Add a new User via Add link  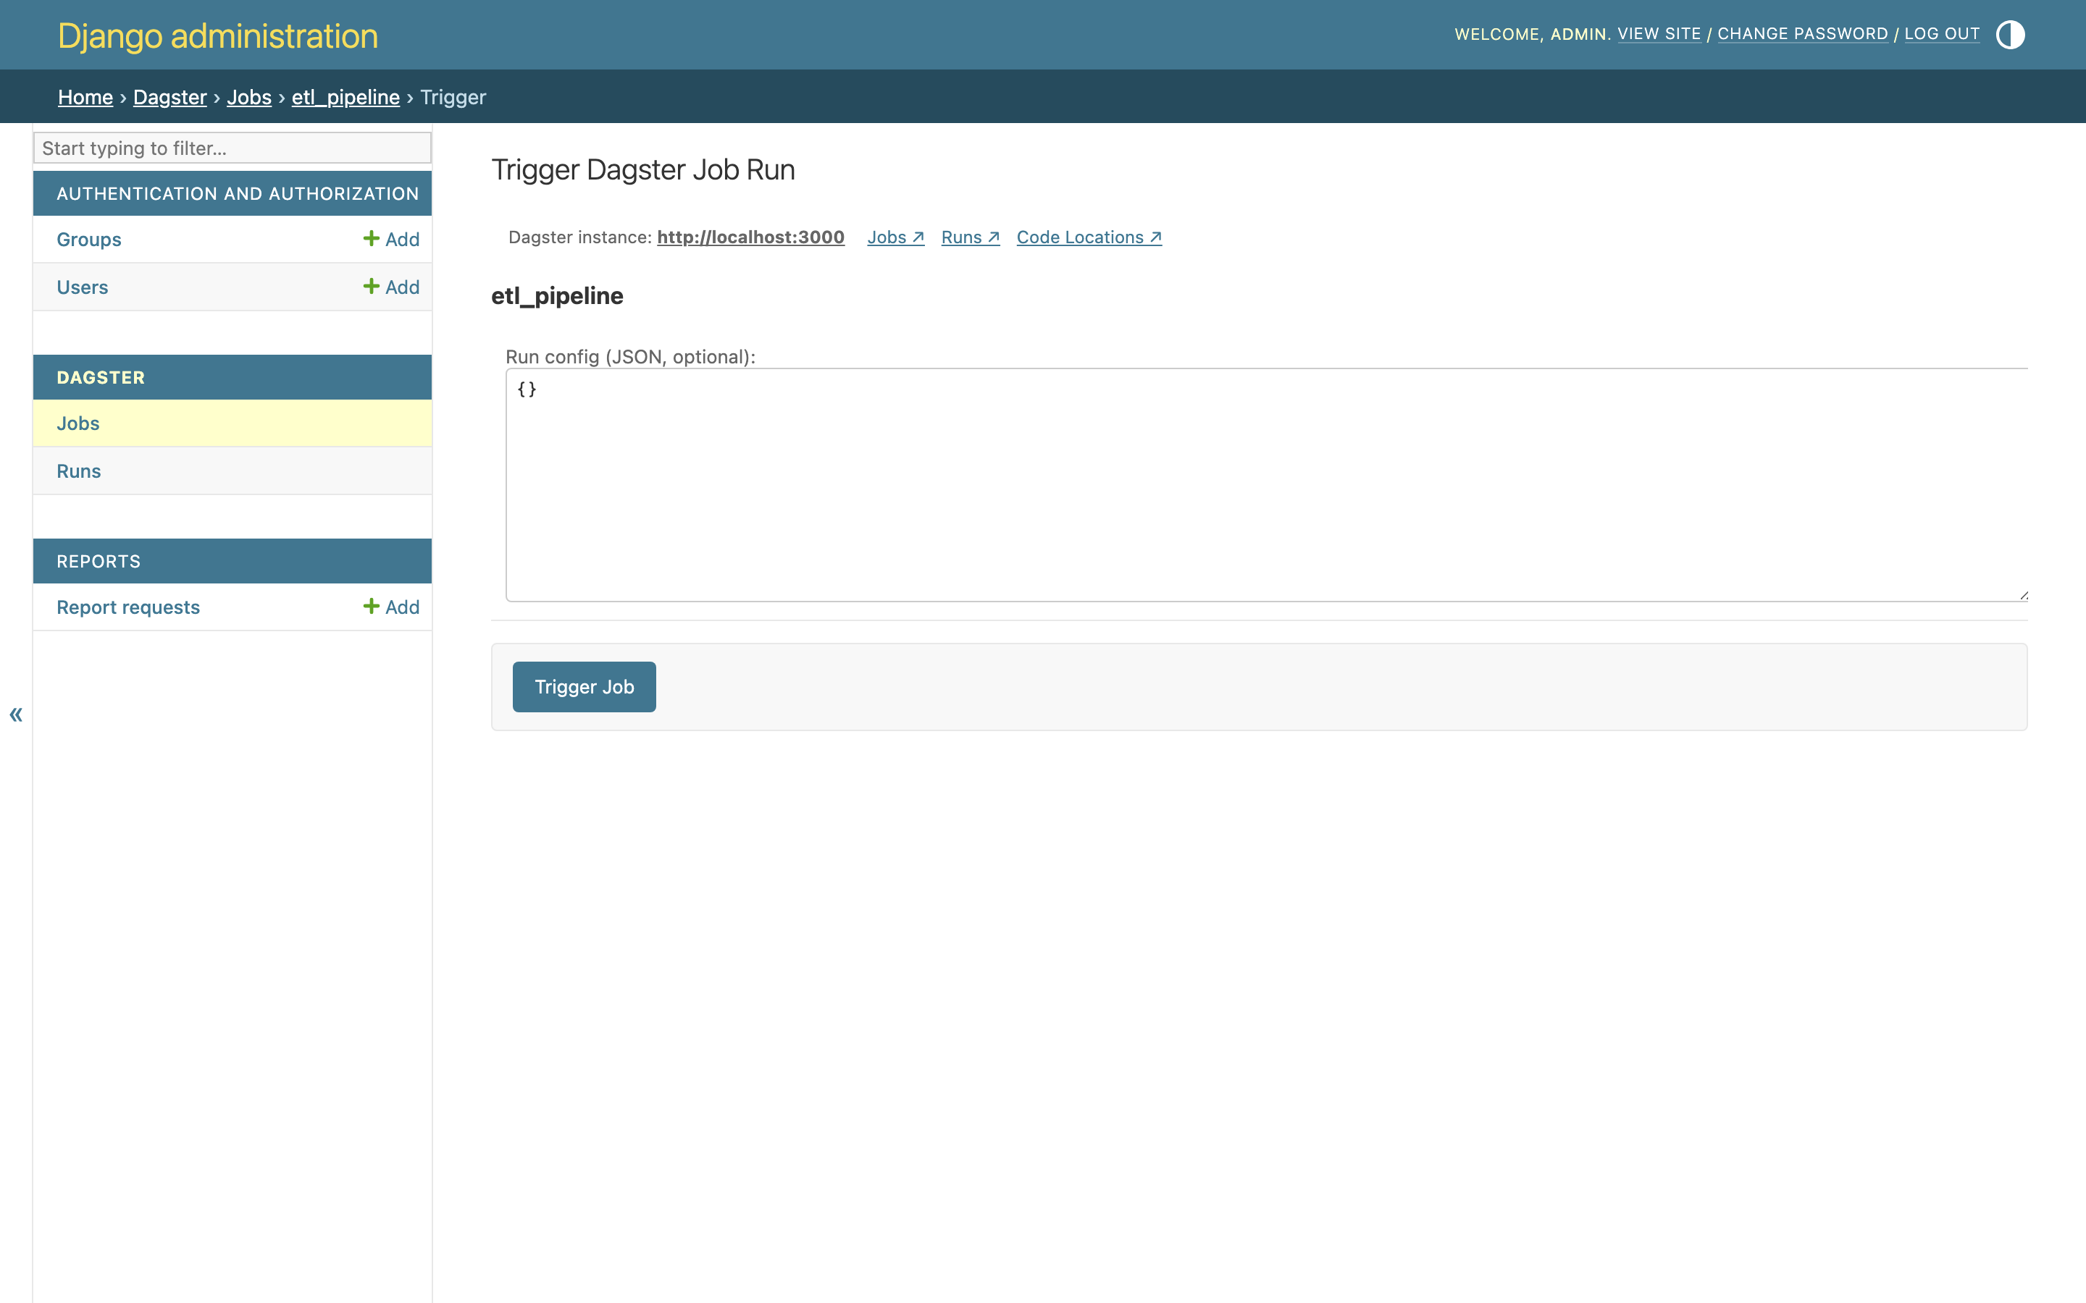(x=391, y=287)
